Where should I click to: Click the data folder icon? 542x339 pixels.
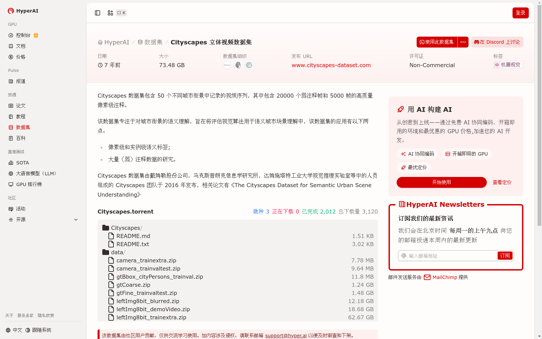(106, 252)
